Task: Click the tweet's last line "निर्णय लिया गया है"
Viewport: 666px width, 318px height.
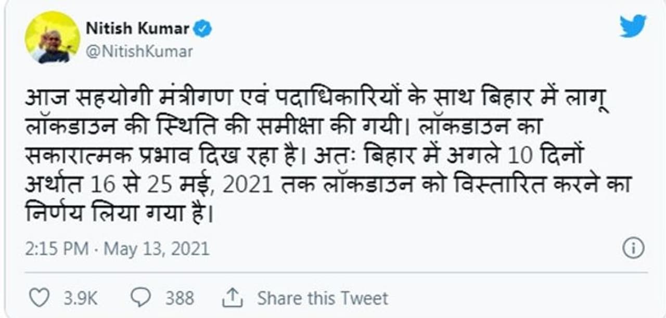Action: point(120,213)
